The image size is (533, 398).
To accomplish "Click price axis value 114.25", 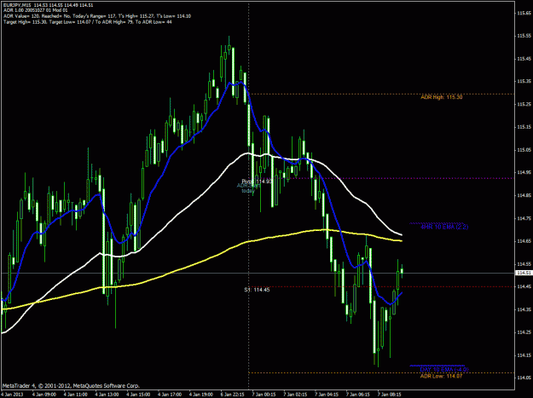I will tap(524, 332).
